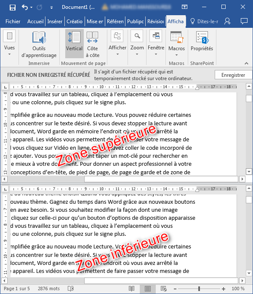
Task: Open the undo history dropdown arrow
Action: click(31, 7)
